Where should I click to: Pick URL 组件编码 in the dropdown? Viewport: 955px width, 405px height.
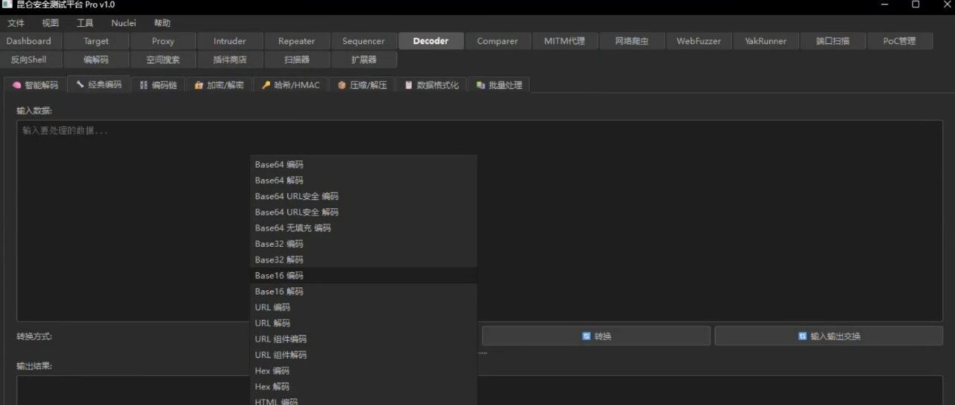pyautogui.click(x=363, y=339)
